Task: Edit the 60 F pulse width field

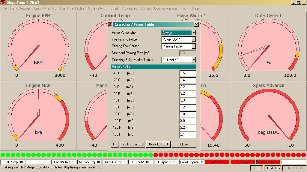Action: [188, 107]
